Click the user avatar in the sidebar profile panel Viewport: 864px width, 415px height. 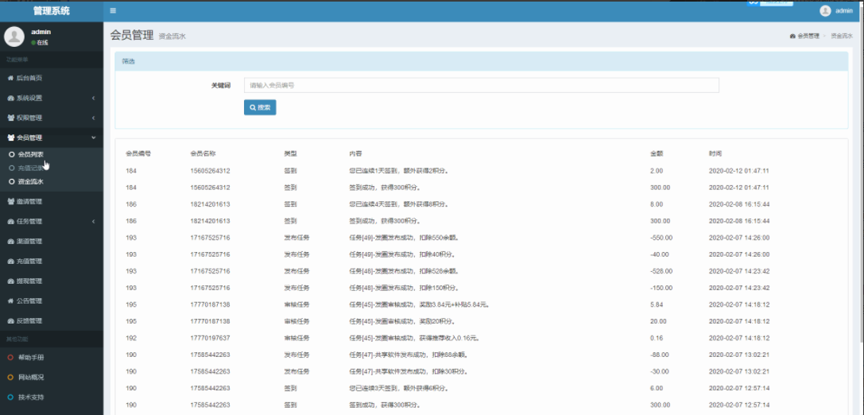[14, 37]
